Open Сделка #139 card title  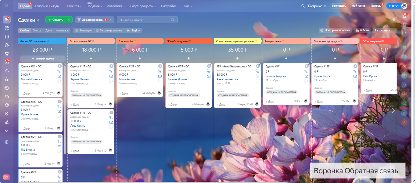point(322,66)
